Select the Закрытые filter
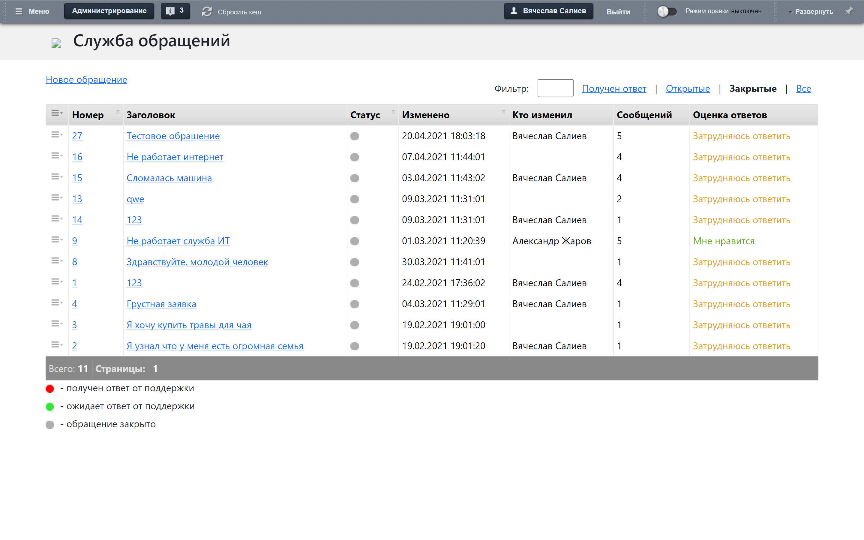This screenshot has height=540, width=864. (753, 88)
